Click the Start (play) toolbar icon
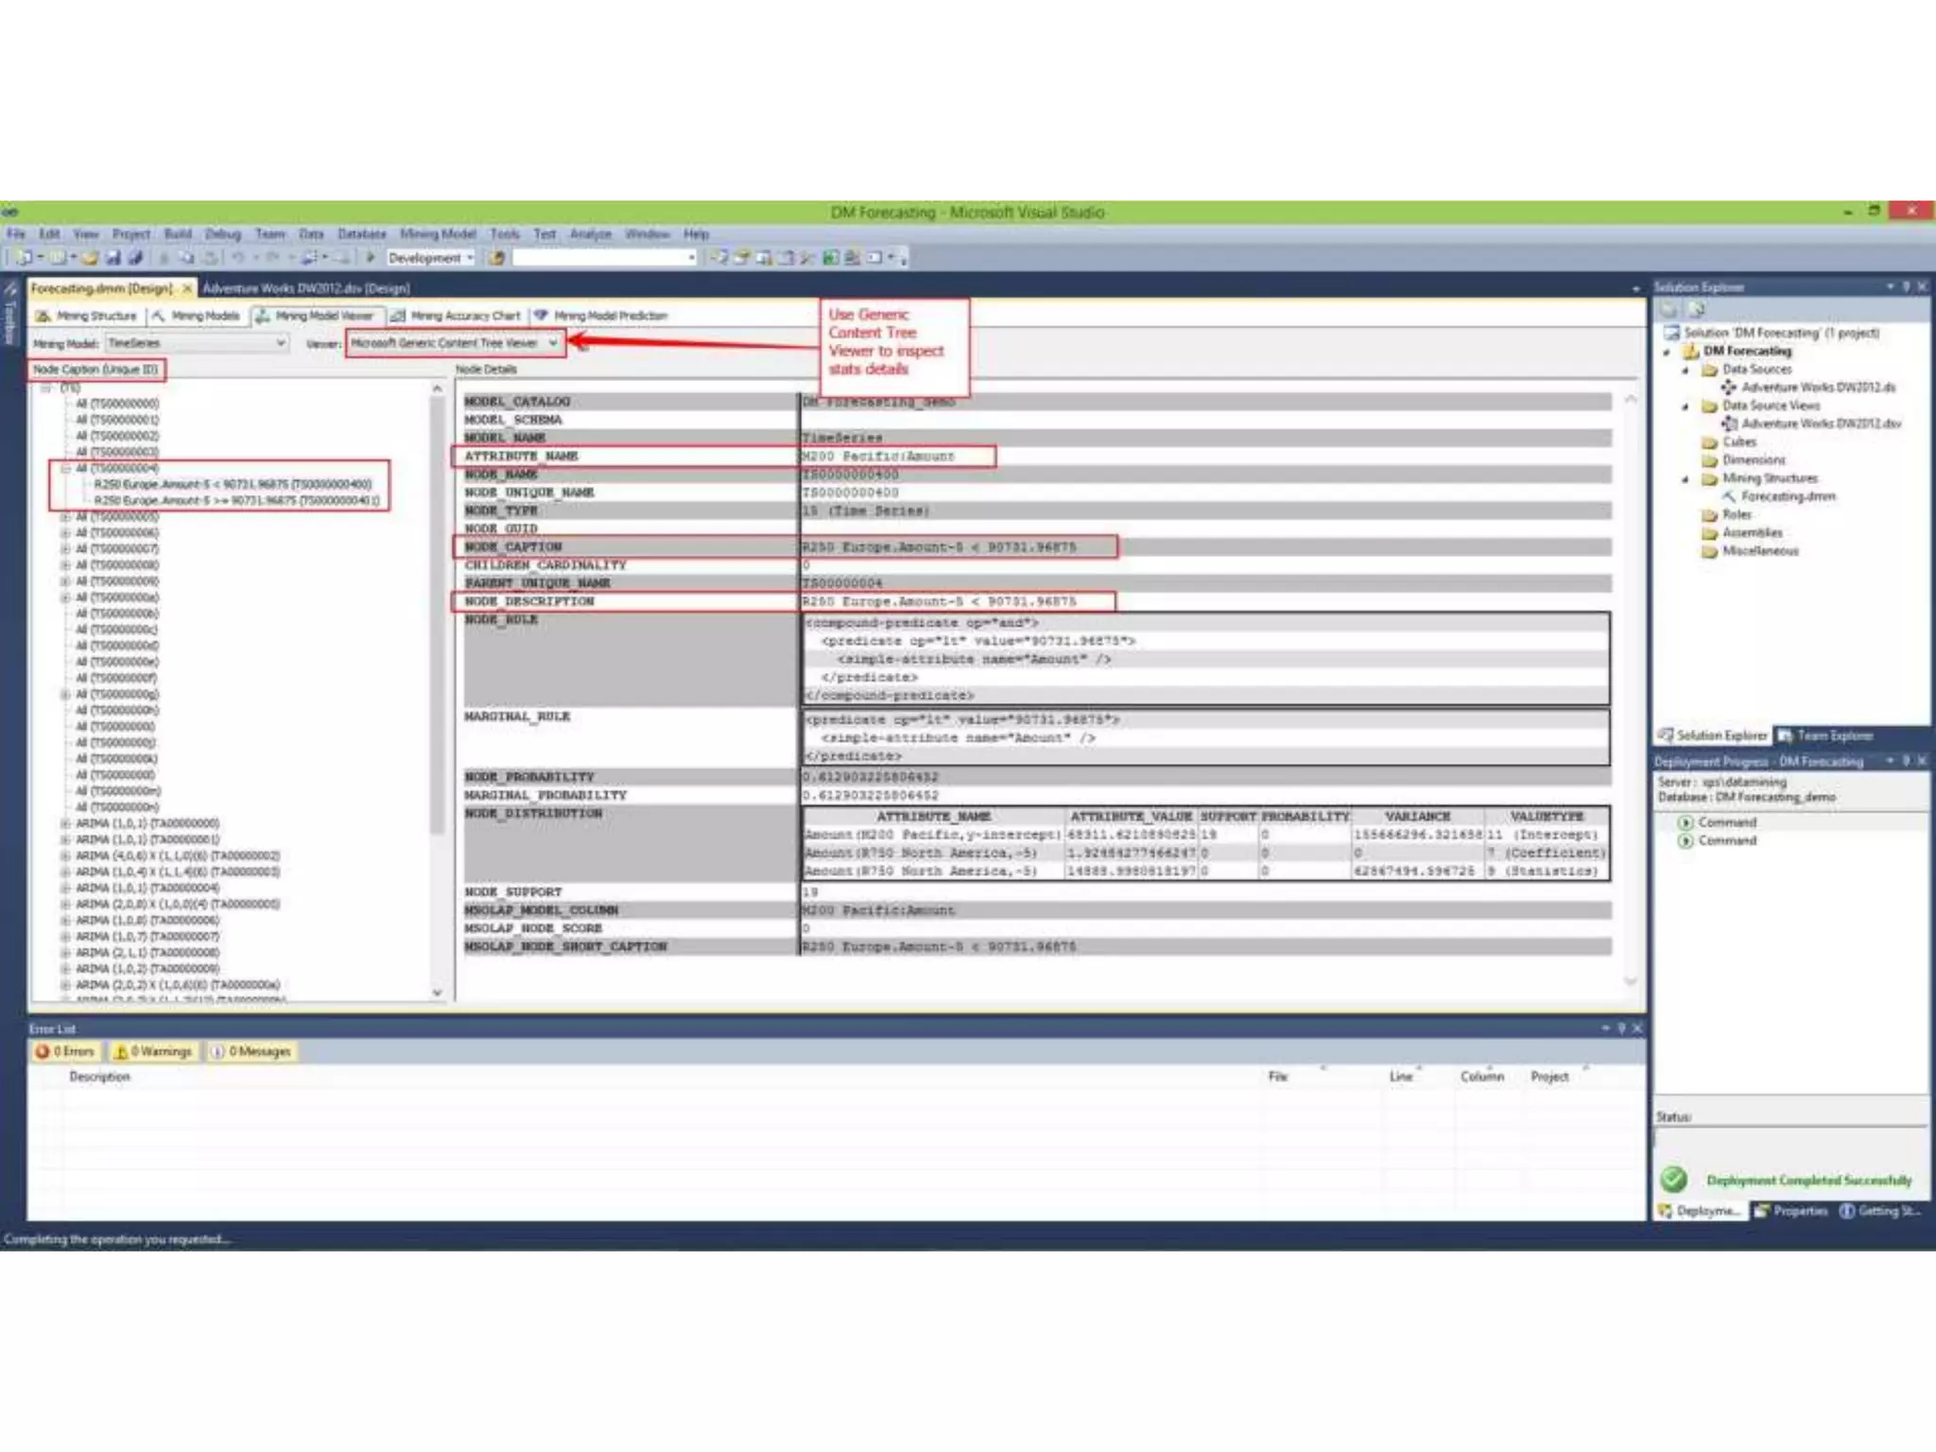Image resolution: width=1936 pixels, height=1452 pixels. 372,257
